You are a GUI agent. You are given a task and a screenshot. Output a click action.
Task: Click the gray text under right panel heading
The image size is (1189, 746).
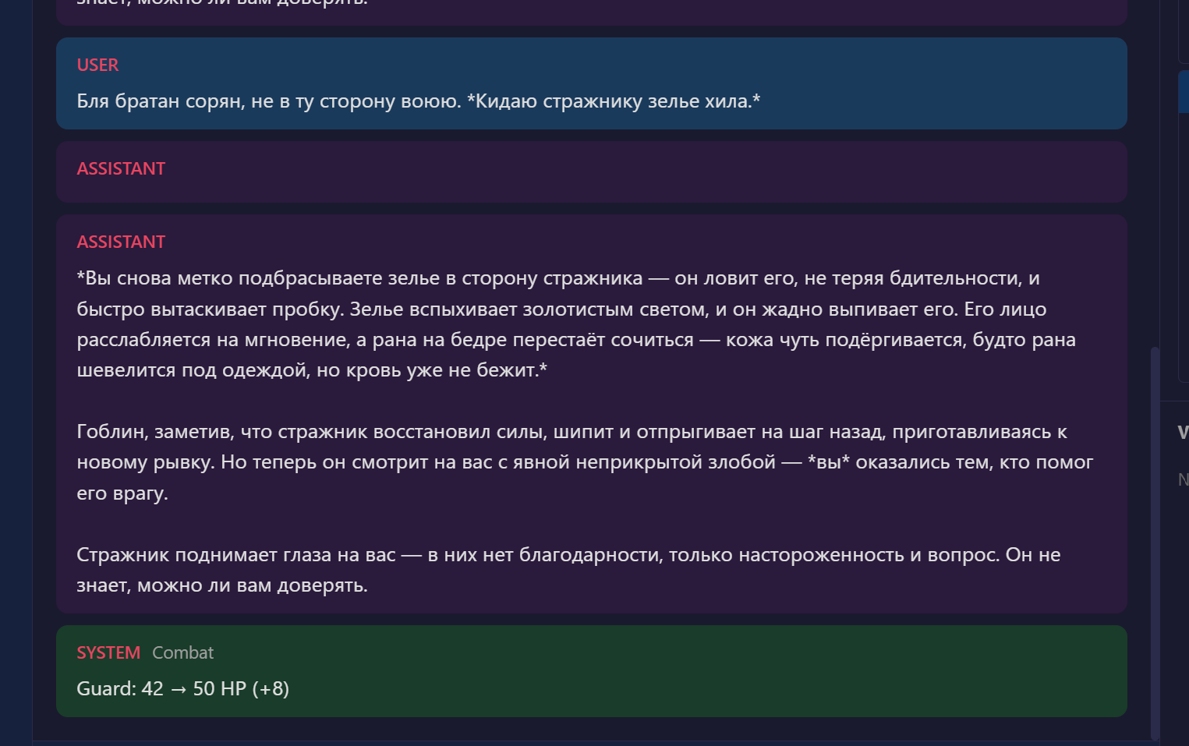click(x=1183, y=479)
